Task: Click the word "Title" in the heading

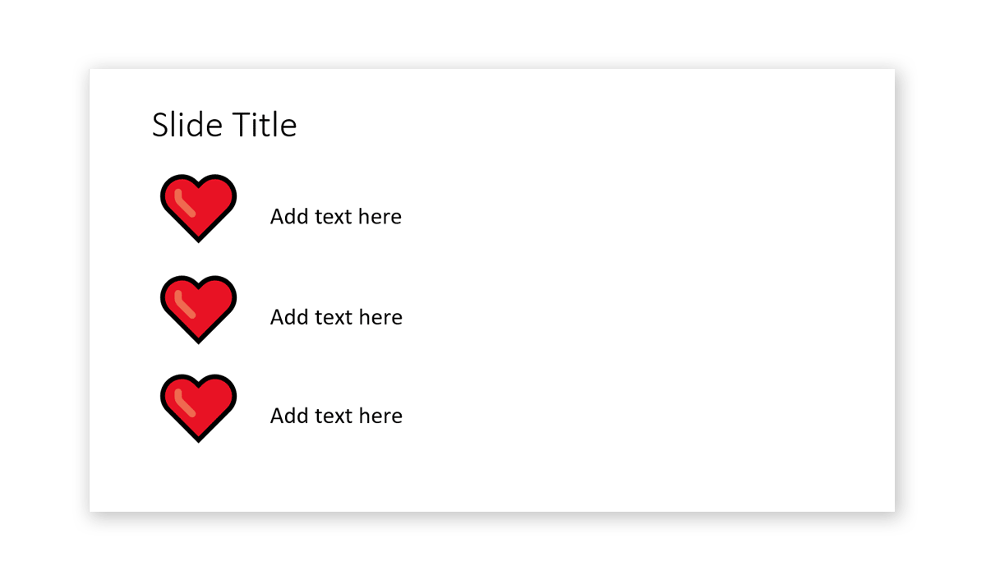Action: (x=265, y=125)
